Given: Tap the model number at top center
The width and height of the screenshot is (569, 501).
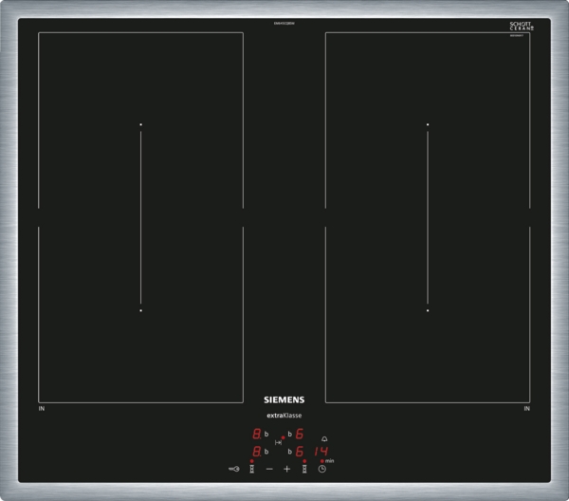Looking at the screenshot, I should [x=284, y=23].
